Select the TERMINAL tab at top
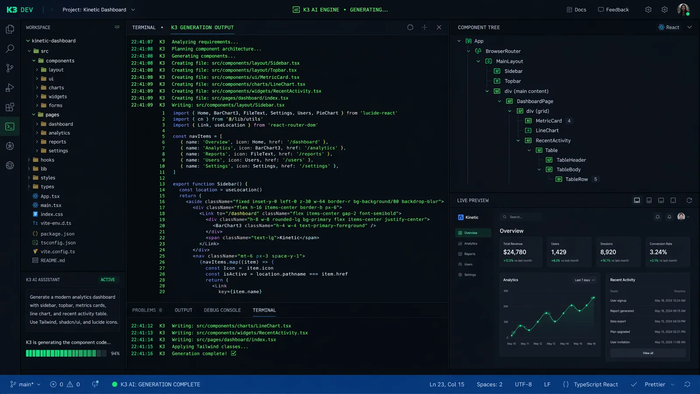Image resolution: width=700 pixels, height=394 pixels. point(144,27)
